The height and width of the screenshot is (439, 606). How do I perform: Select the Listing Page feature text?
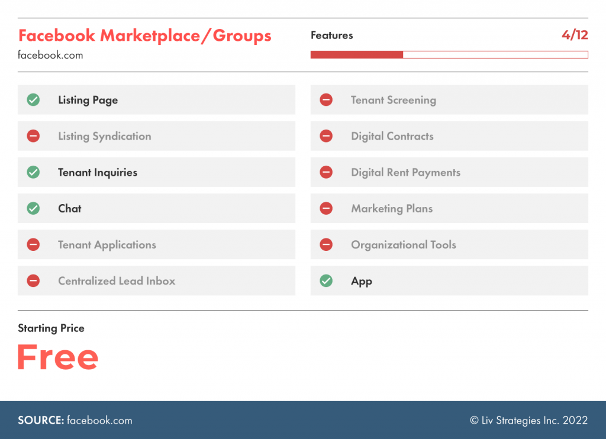[88, 100]
